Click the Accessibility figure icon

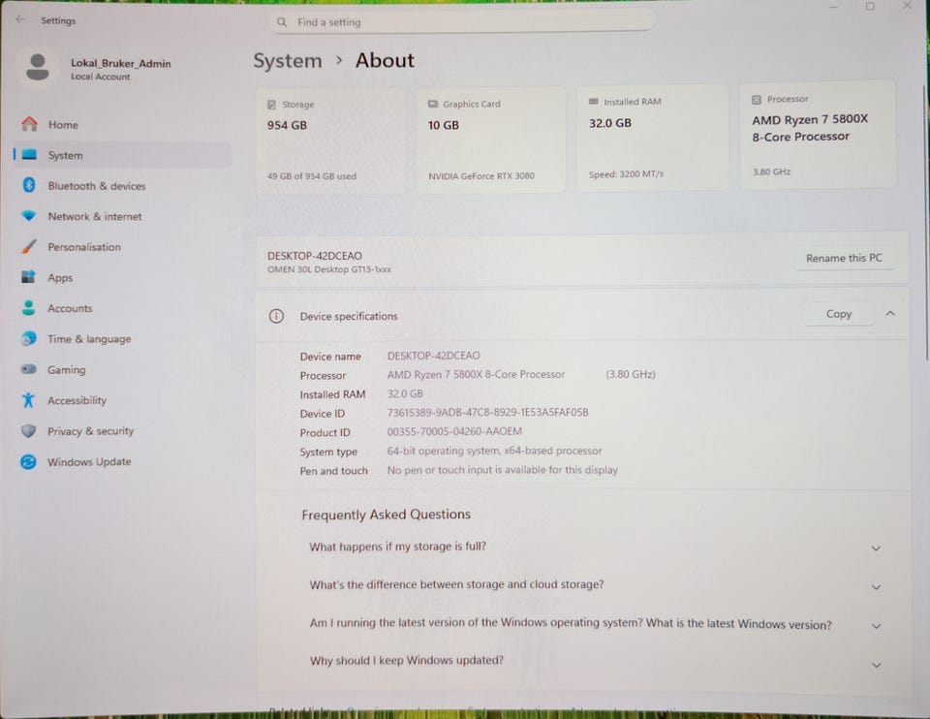point(28,400)
